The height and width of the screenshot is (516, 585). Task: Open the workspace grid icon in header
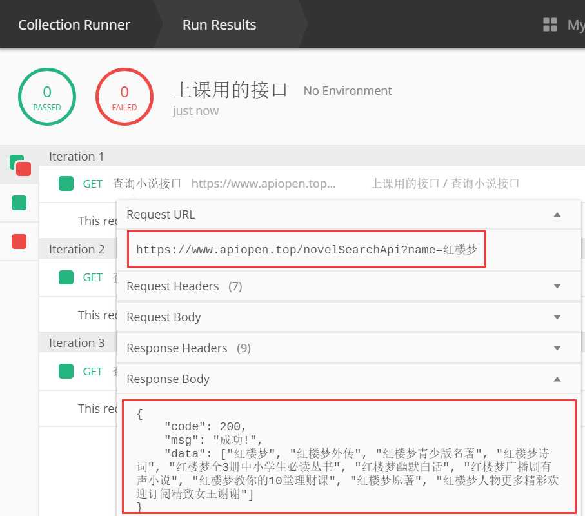click(x=550, y=25)
